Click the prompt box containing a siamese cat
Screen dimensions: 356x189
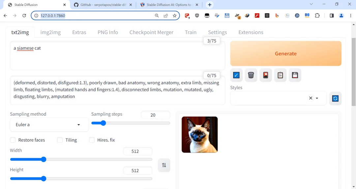(x=118, y=56)
